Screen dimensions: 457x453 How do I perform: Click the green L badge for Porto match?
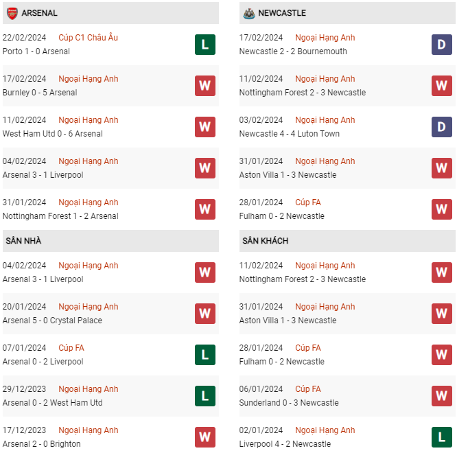[204, 45]
